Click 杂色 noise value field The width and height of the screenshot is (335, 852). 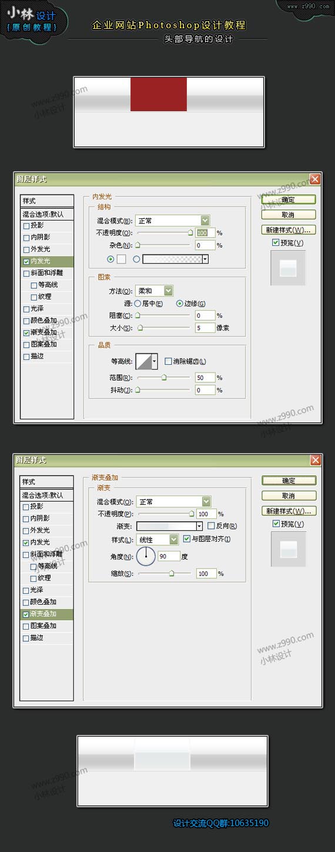(x=205, y=245)
